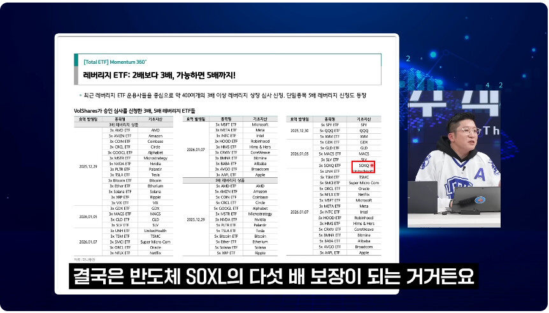The height and width of the screenshot is (313, 549).
Task: Select the '5x TSLA ETF' cell
Action: tap(226, 231)
